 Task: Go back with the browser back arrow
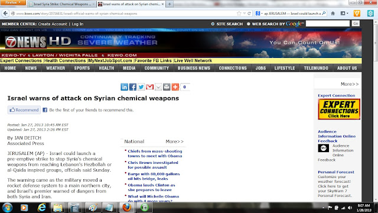[5, 14]
